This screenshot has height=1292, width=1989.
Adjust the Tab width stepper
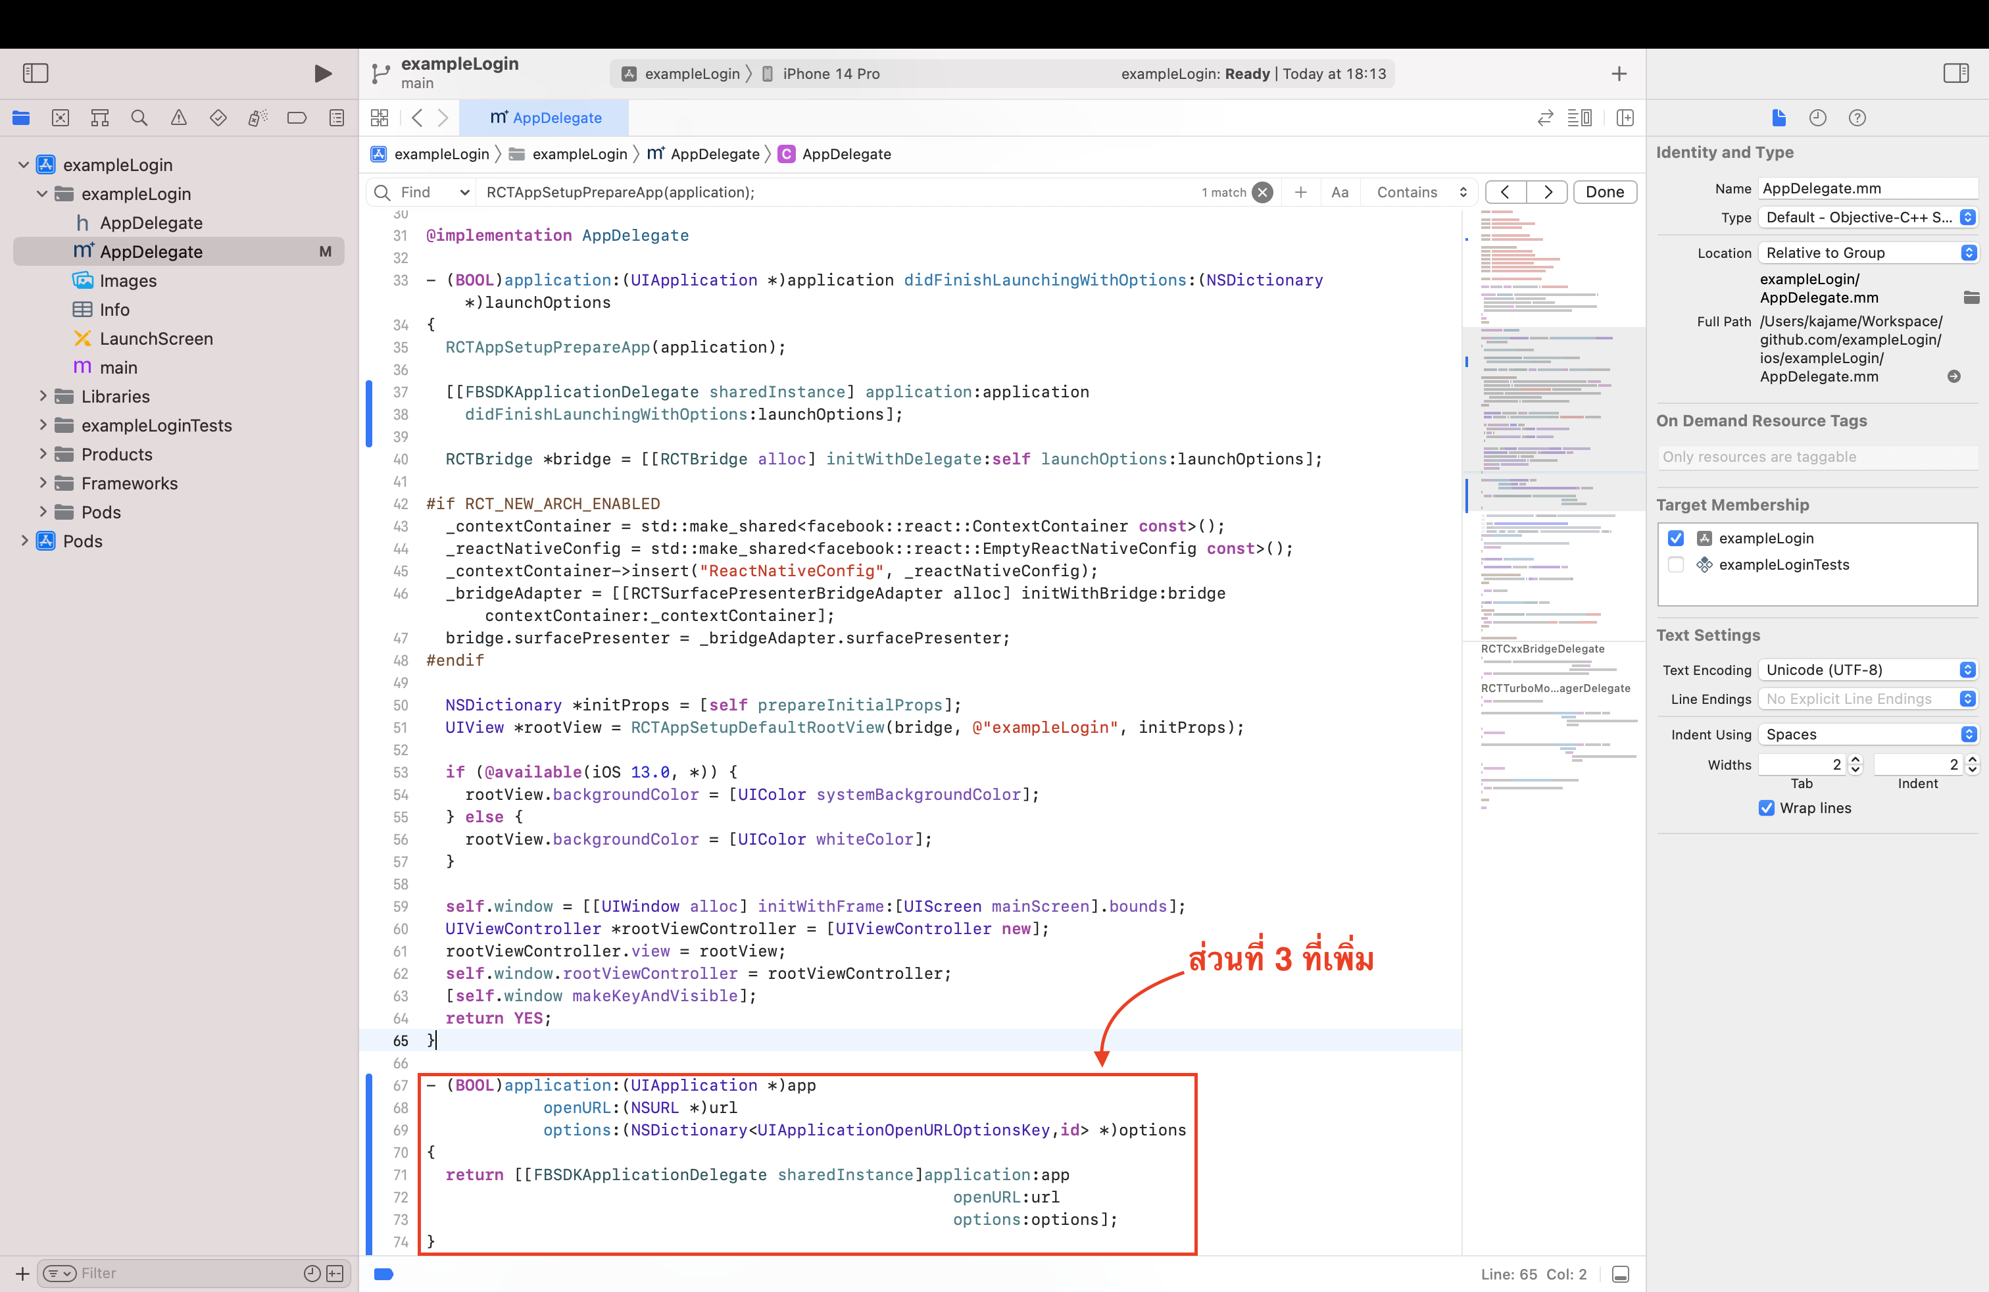[1855, 764]
